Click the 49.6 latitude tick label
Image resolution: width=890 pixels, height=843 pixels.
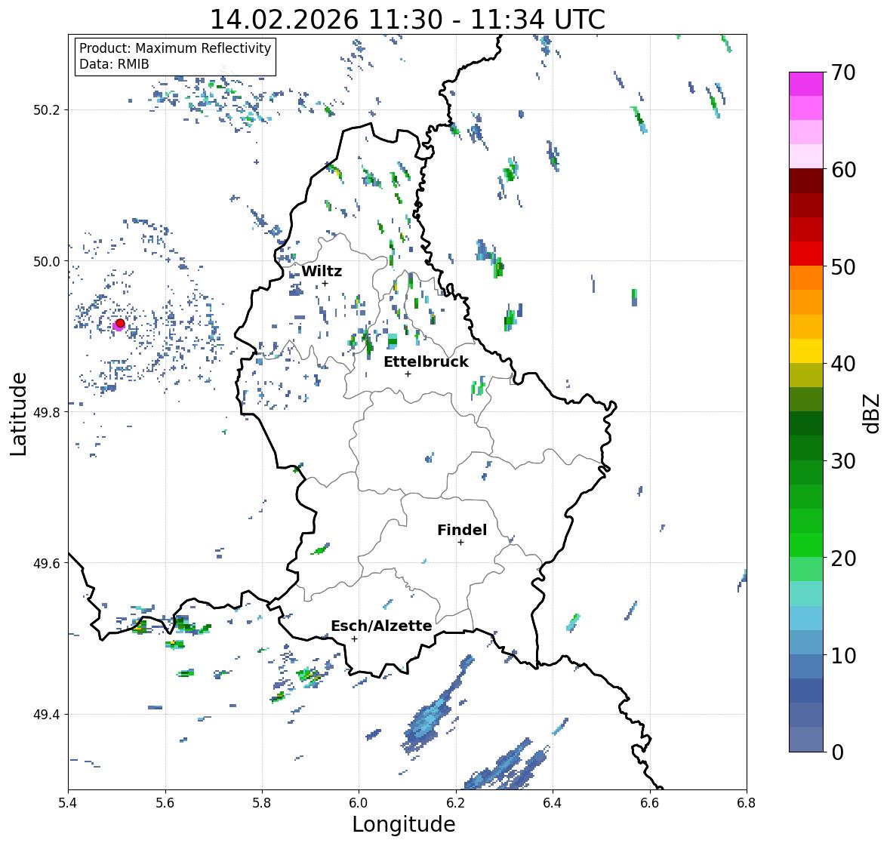click(47, 563)
